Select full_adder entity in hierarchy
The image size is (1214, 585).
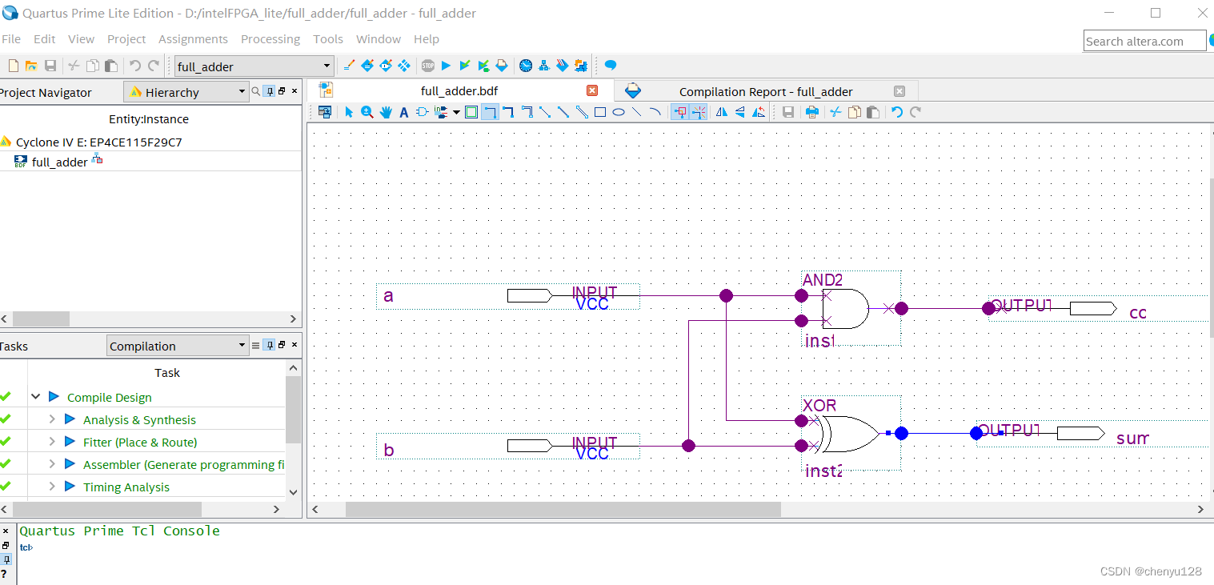[x=60, y=162]
